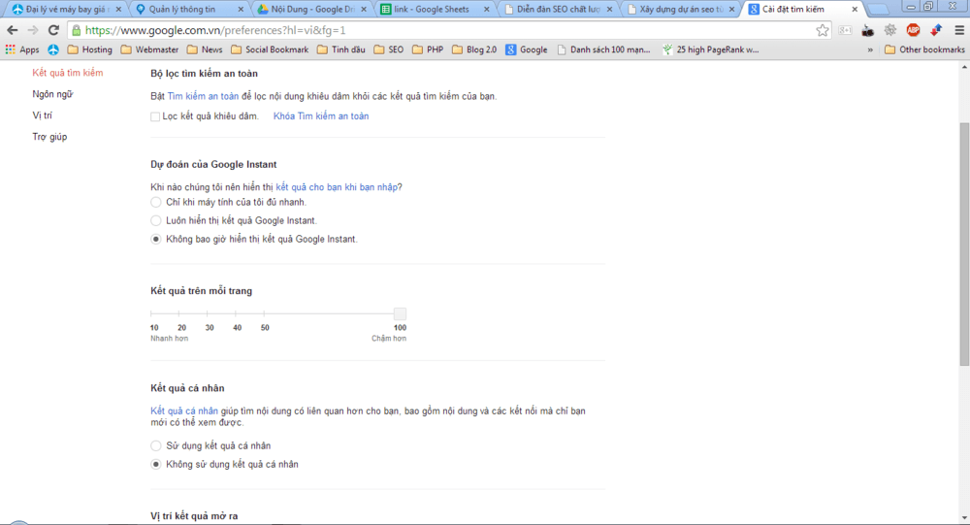The width and height of the screenshot is (970, 525).
Task: Open the gear-shaped extension icon
Action: [x=890, y=30]
